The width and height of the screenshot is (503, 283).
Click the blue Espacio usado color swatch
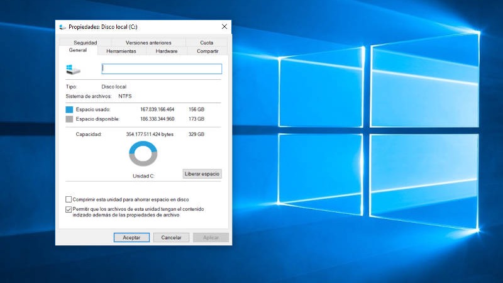click(x=69, y=109)
